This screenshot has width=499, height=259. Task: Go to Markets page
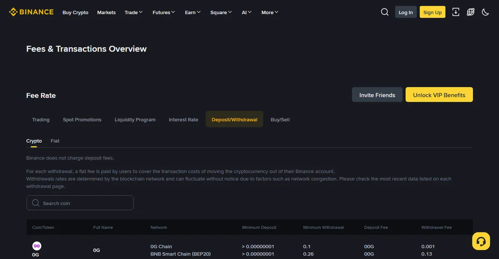[x=106, y=12]
